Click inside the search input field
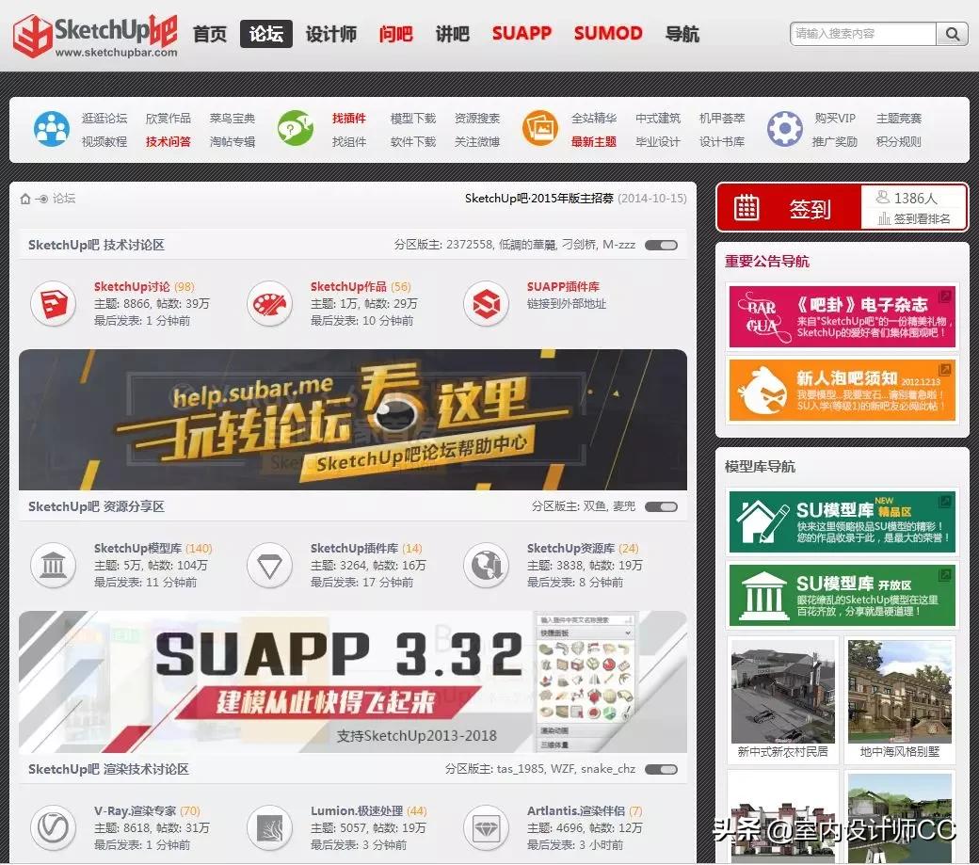 point(861,34)
